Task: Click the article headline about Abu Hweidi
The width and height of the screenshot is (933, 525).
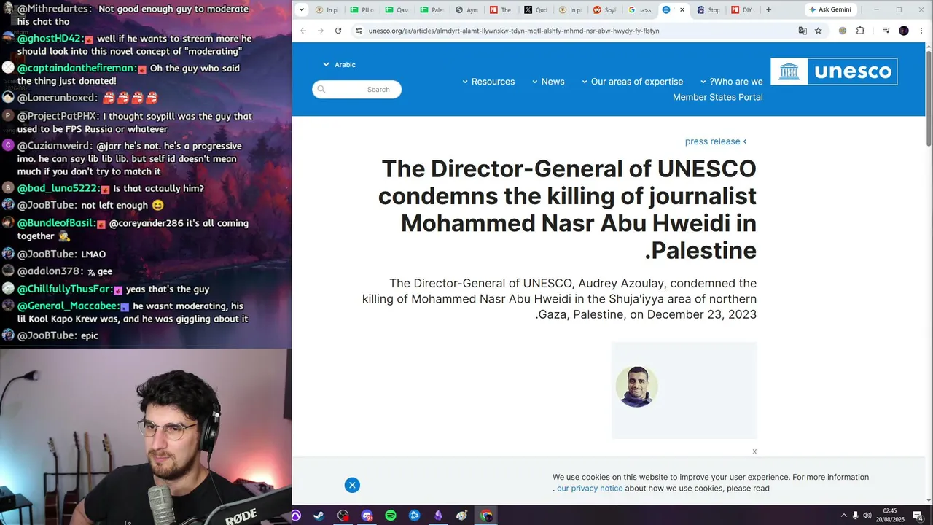Action: coord(567,209)
